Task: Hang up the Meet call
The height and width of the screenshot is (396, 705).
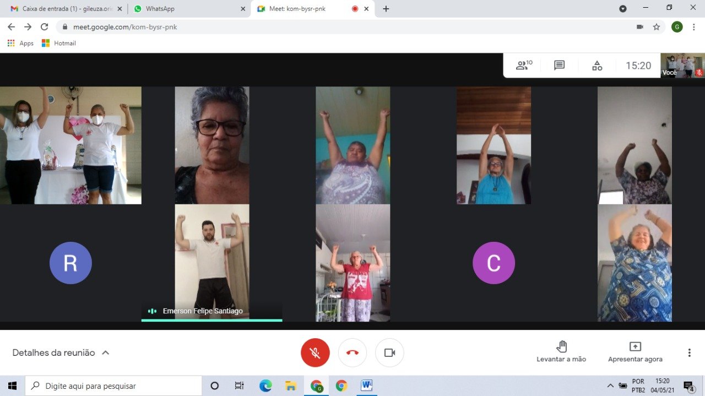Action: click(352, 352)
